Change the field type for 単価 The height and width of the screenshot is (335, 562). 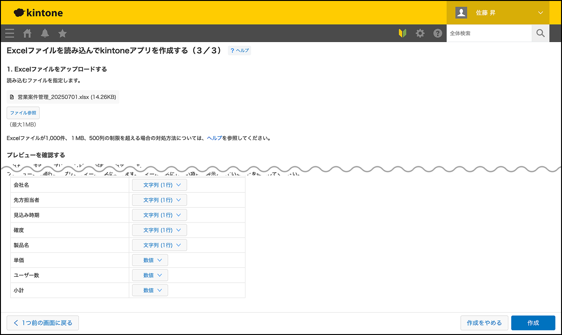(x=150, y=260)
